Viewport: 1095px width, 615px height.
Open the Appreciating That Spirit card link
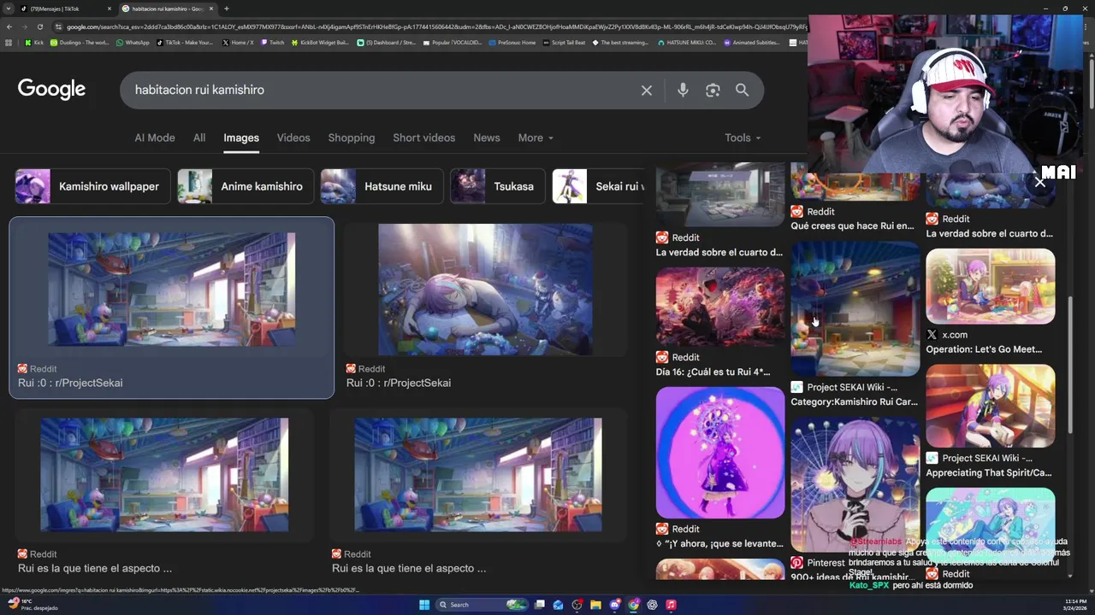coord(989,472)
